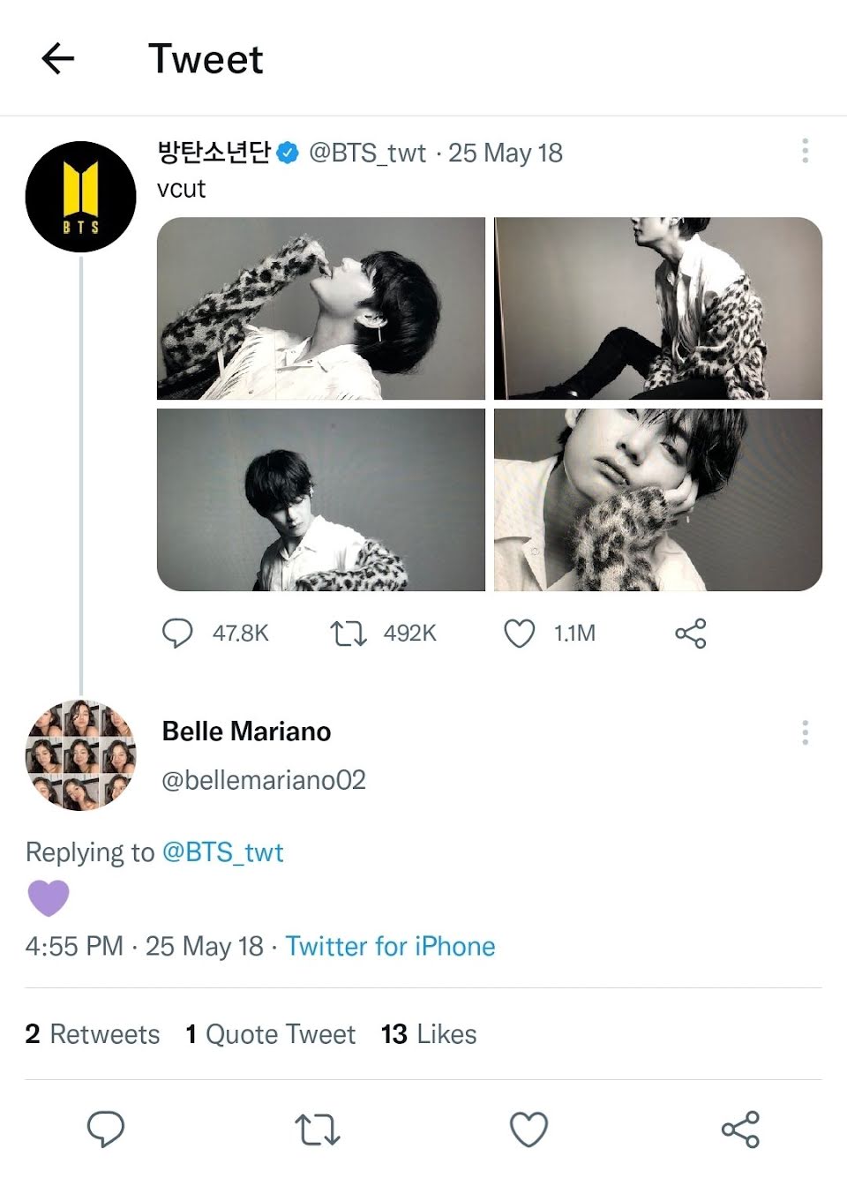Open the BTS profile avatar
The image size is (847, 1178).
(80, 197)
